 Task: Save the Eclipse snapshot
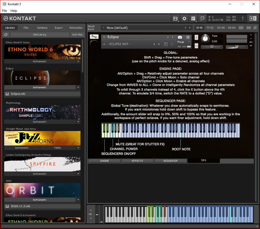[x=166, y=44]
